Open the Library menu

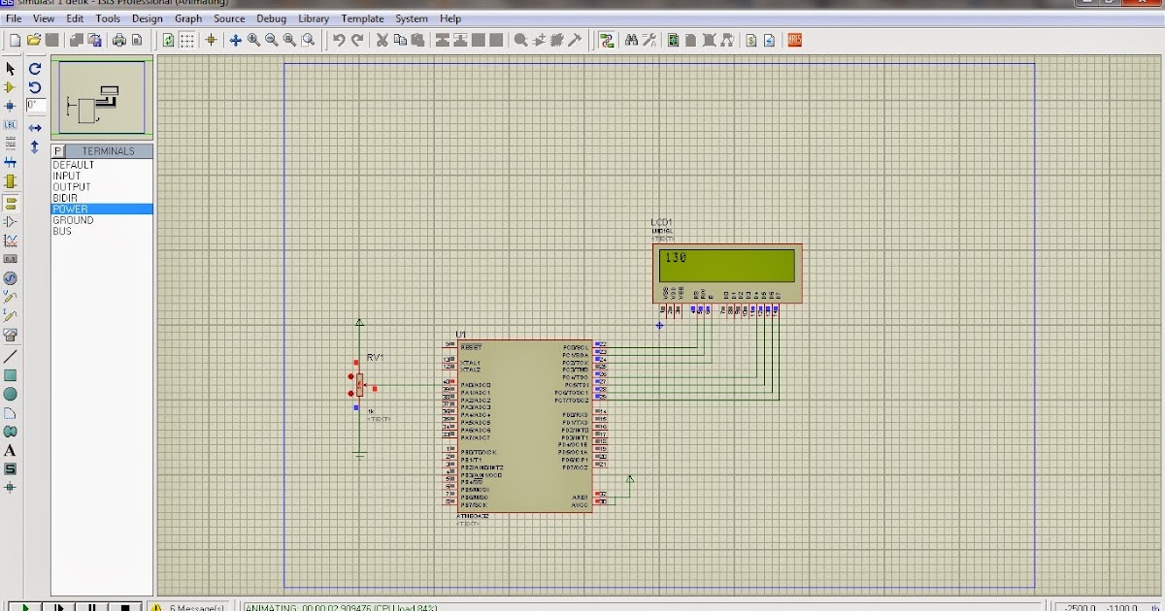click(x=314, y=18)
